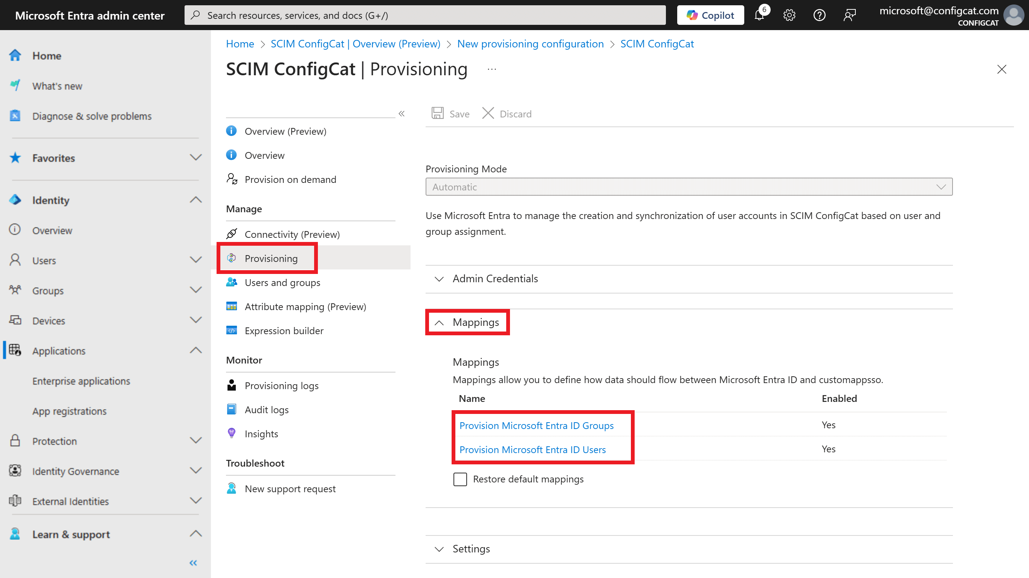Screen dimensions: 1029x578
Task: Open the Expression builder
Action: click(284, 330)
